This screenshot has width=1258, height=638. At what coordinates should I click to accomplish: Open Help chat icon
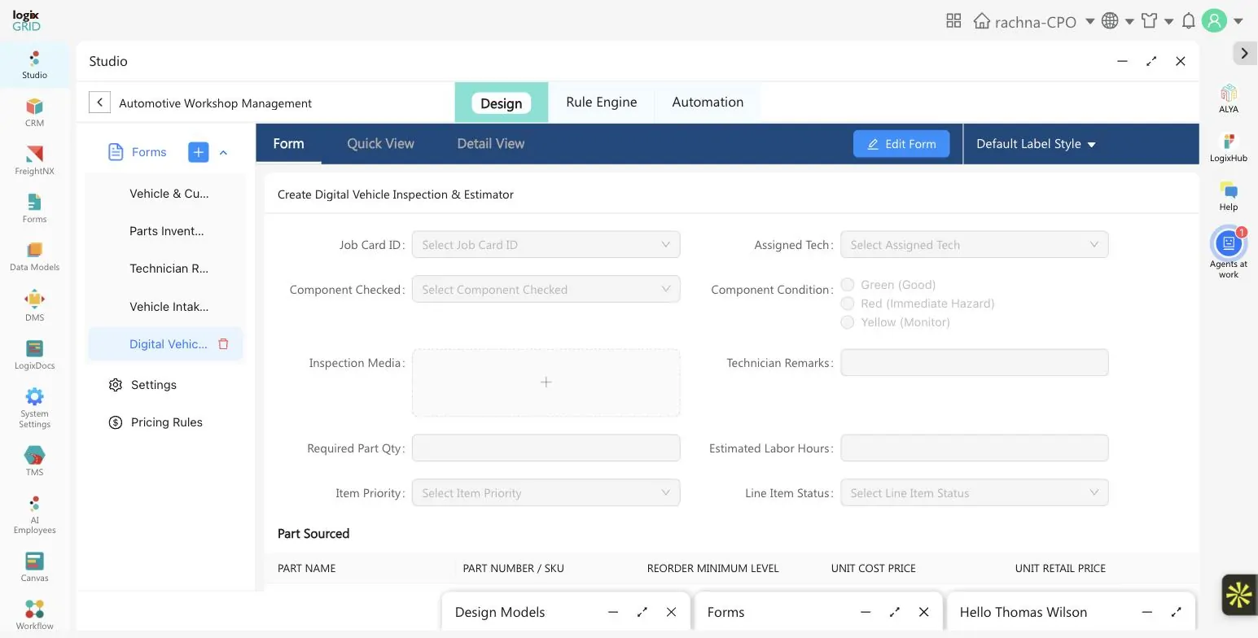point(1229,191)
